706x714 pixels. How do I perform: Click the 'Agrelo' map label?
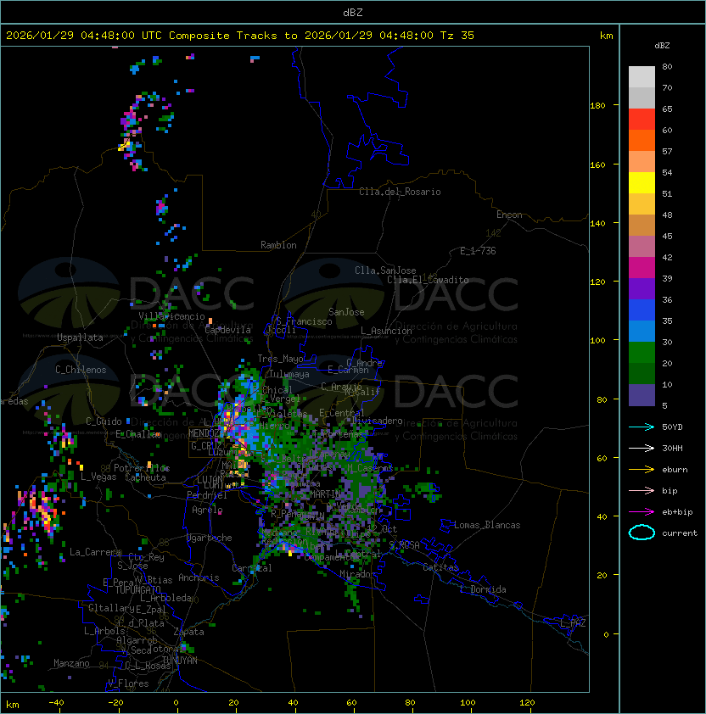tap(207, 510)
